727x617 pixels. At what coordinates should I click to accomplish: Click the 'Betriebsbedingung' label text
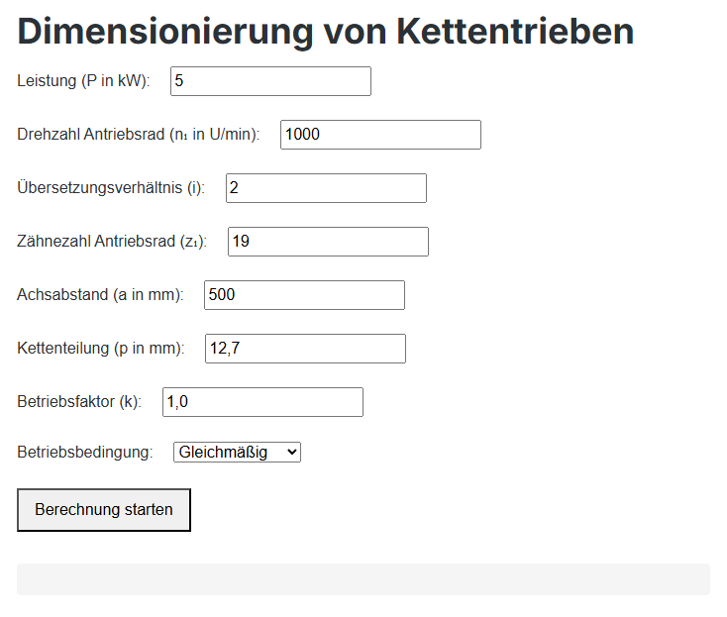pos(85,453)
